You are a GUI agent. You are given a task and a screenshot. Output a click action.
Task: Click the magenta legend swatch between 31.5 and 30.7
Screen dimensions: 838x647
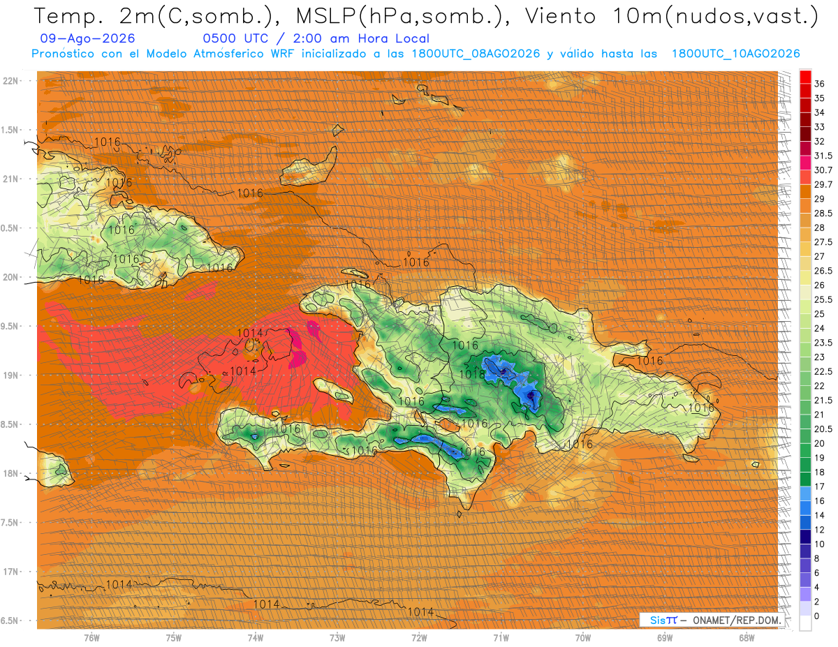[x=805, y=163]
